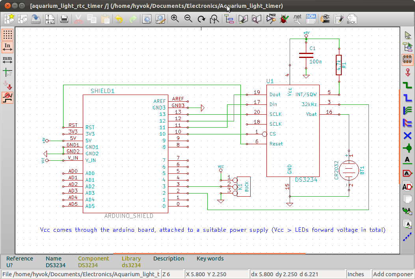Switch units to inches
Screen dimensions: 415x279
pos(7,47)
